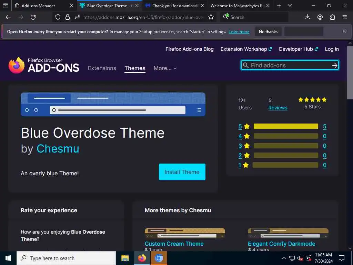Image resolution: width=353 pixels, height=265 pixels.
Task: Open Custom Cream Theme
Action: [174, 244]
